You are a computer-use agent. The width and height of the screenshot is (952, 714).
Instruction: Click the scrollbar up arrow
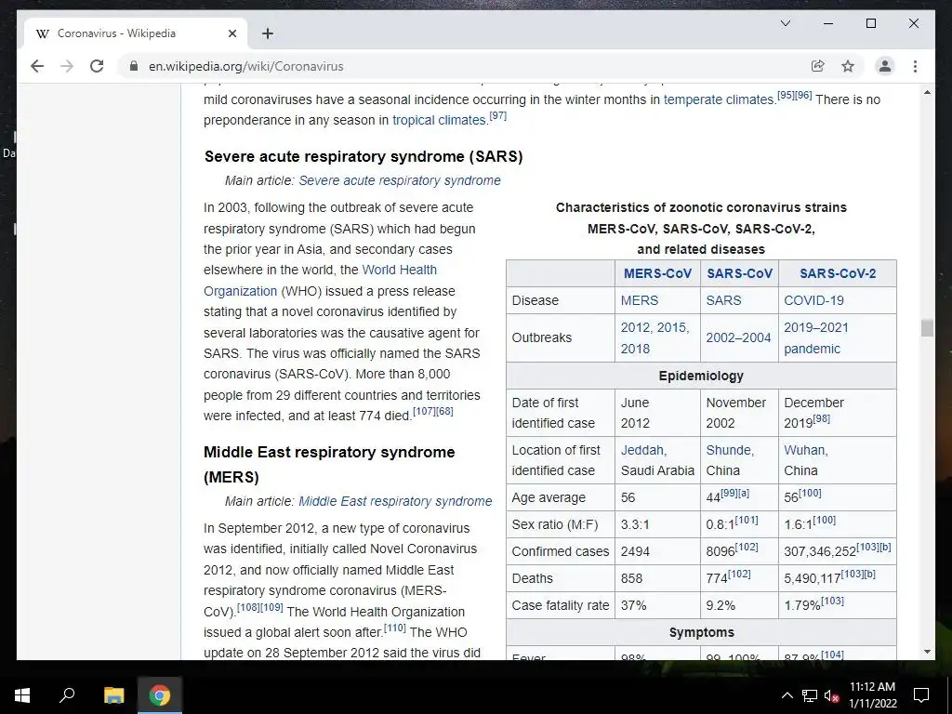pos(927,92)
